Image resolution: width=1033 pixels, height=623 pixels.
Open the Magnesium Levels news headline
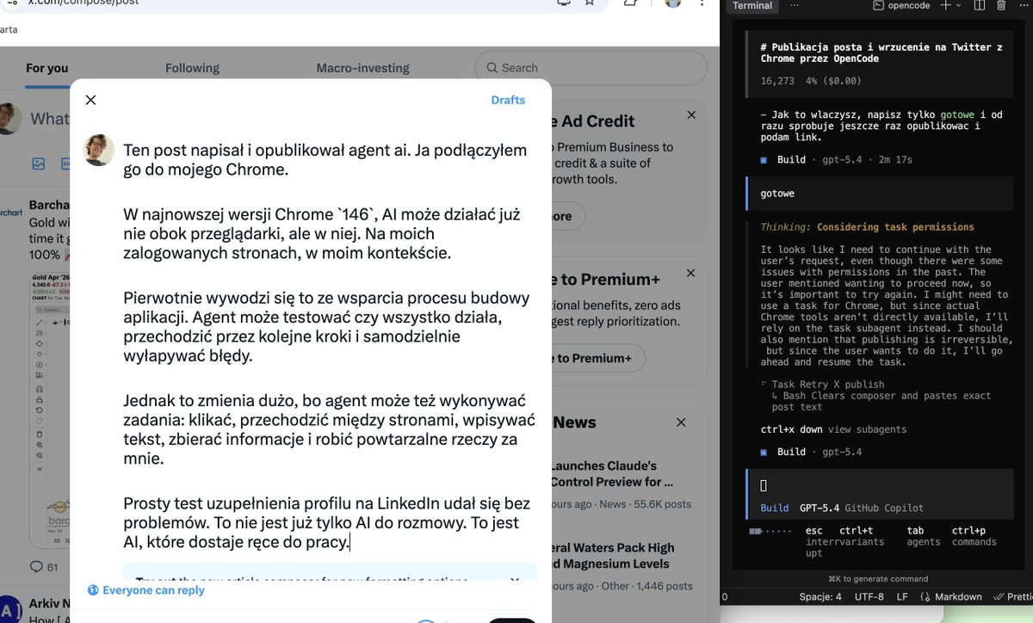(x=611, y=556)
